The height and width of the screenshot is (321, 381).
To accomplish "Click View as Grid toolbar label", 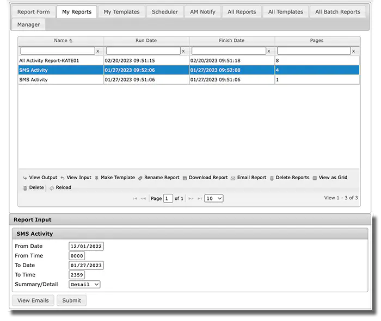I will pos(333,178).
